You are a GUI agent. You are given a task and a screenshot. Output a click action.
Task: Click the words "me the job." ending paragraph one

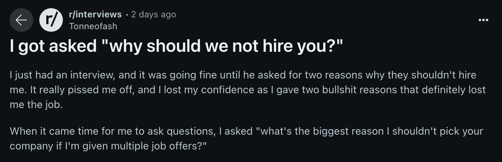pyautogui.click(x=36, y=105)
